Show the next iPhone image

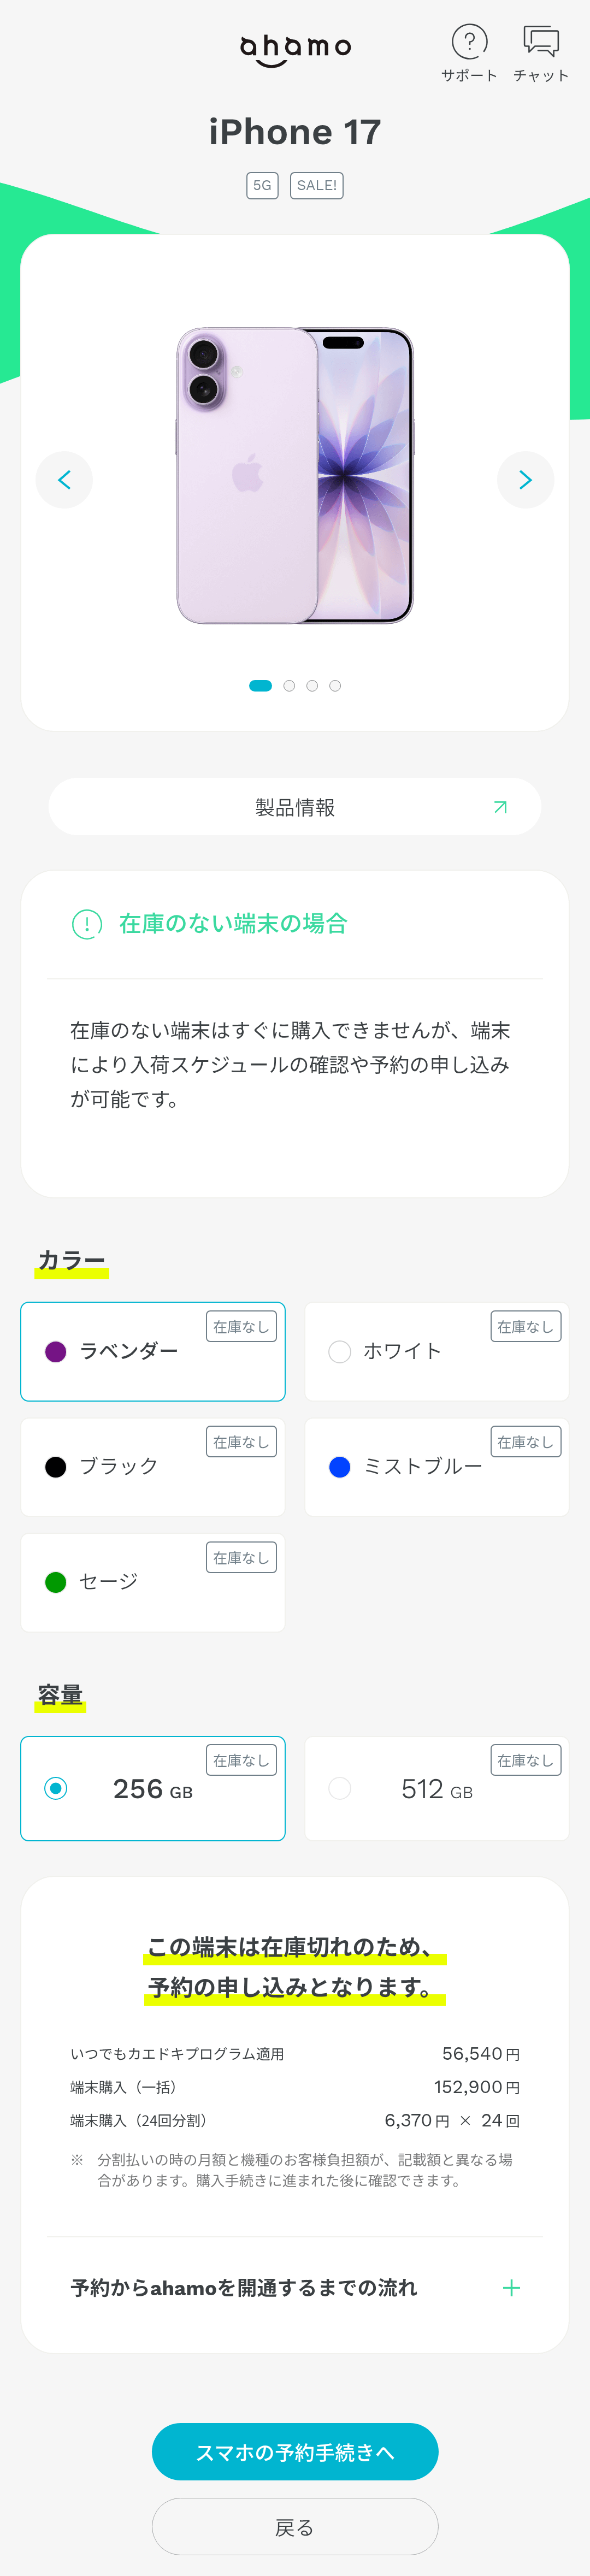click(x=525, y=480)
